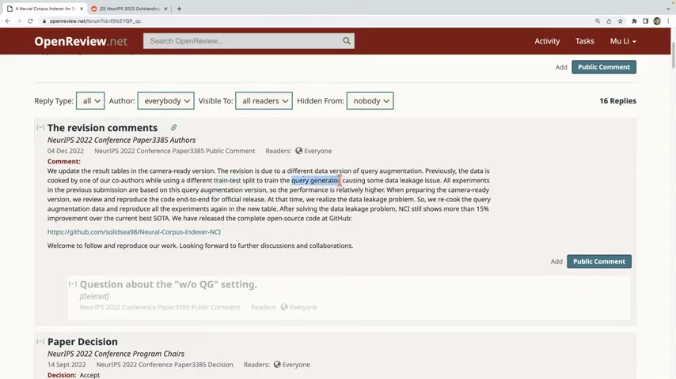Screen dimensions: 676x379
Task: Open browser zoom control icon
Action: coord(598,21)
